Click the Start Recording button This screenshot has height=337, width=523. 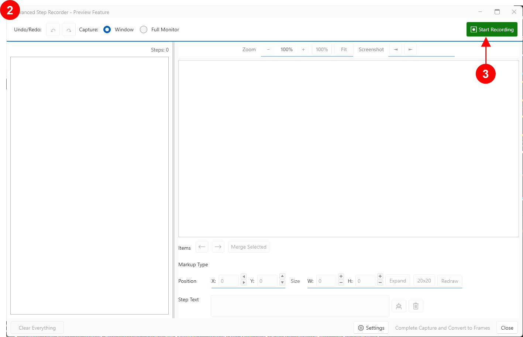pyautogui.click(x=492, y=29)
